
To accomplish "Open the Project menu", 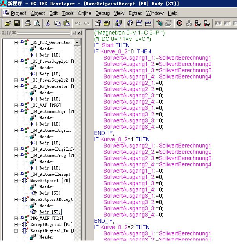I will pyautogui.click(x=18, y=13).
